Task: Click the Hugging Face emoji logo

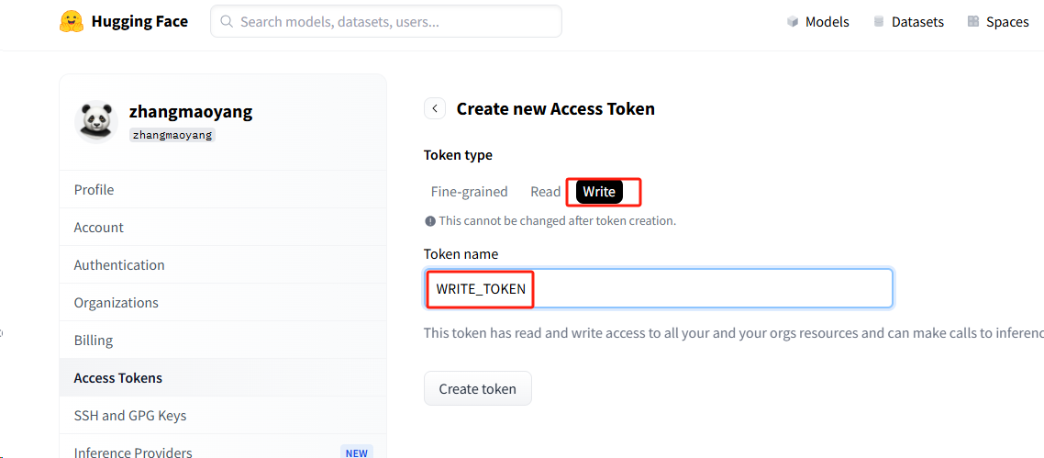Action: click(72, 21)
